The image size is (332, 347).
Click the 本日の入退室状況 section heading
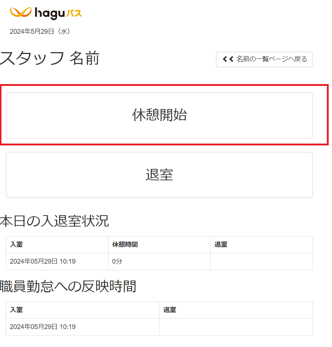[x=54, y=221]
